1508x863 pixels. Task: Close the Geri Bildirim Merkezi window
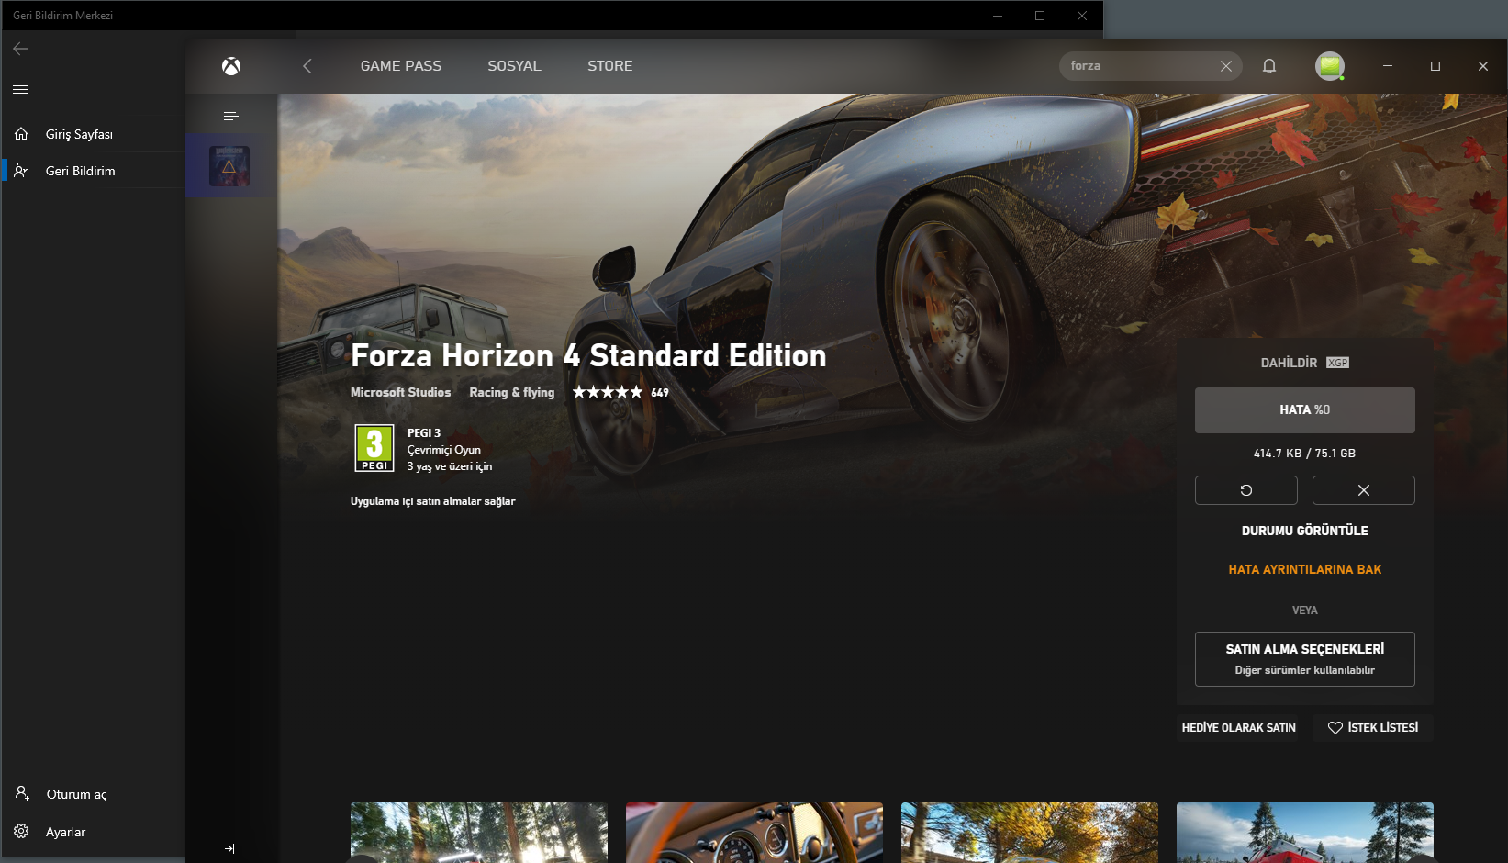(x=1082, y=16)
